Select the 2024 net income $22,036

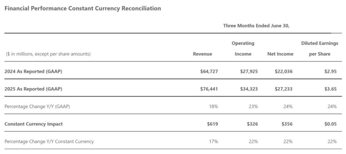(x=284, y=72)
